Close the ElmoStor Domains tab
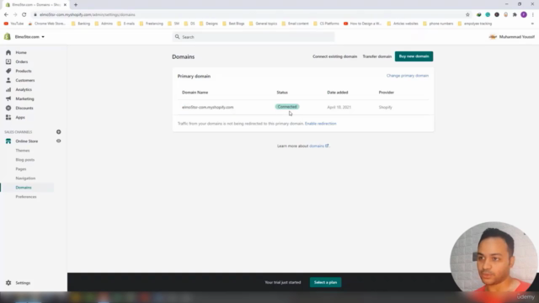539x303 pixels. click(65, 5)
